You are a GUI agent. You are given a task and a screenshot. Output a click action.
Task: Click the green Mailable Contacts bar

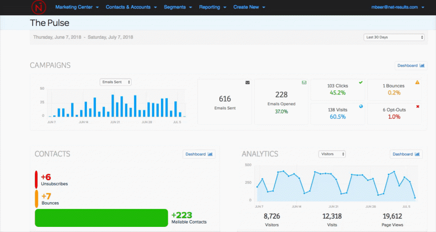101,218
